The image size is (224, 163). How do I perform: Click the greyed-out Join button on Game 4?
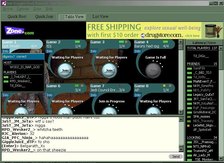pos(153,71)
